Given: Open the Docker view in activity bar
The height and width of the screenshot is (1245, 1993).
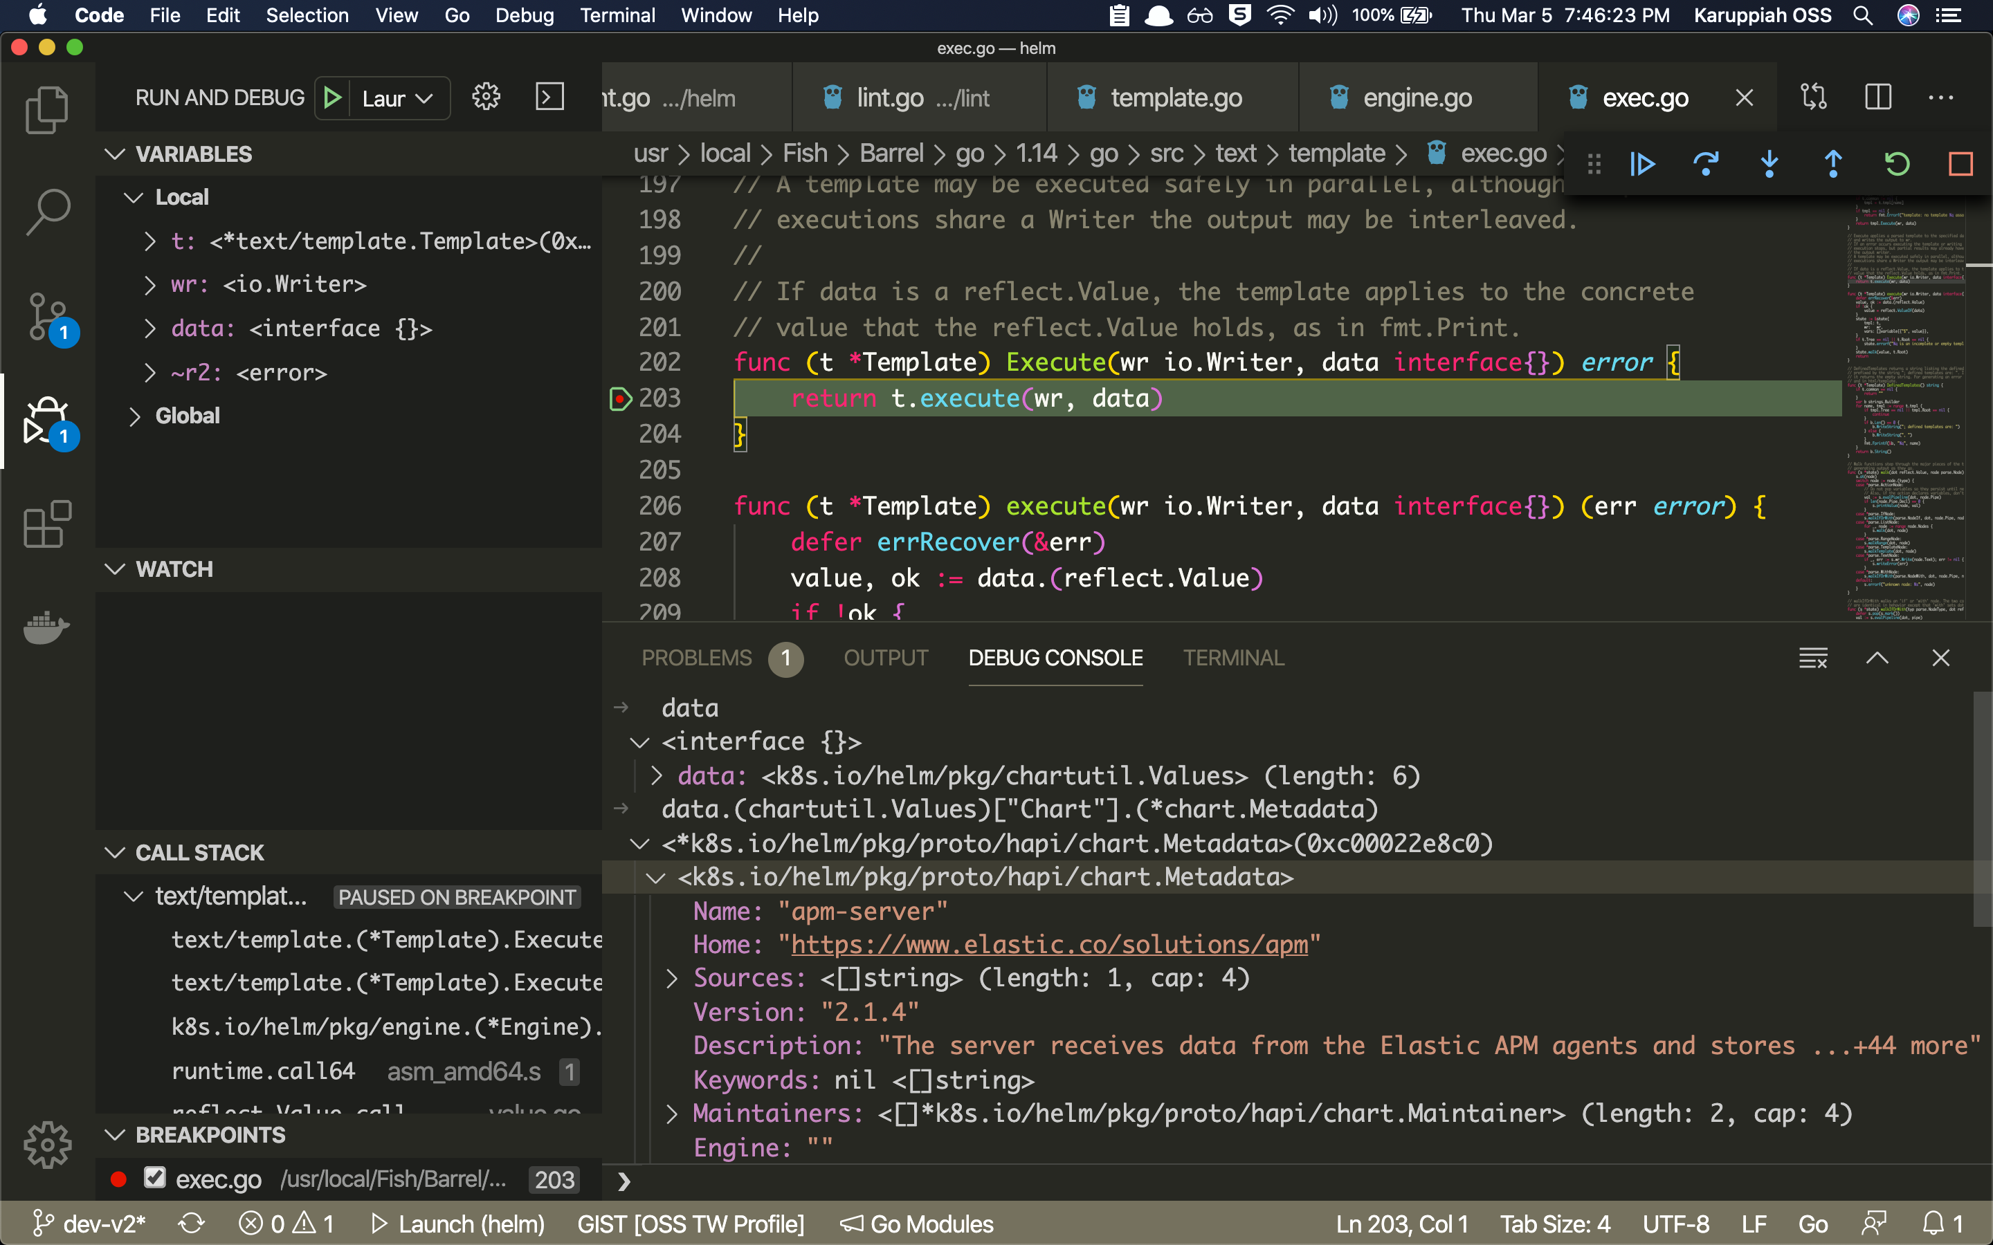Looking at the screenshot, I should click(47, 628).
